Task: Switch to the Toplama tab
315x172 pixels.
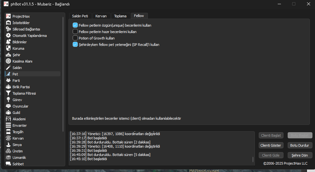Action: click(x=121, y=16)
